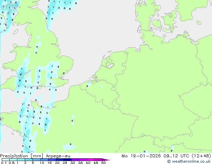This screenshot has height=164, width=212.
Task: Click legend value "20"
Action: [57, 163]
